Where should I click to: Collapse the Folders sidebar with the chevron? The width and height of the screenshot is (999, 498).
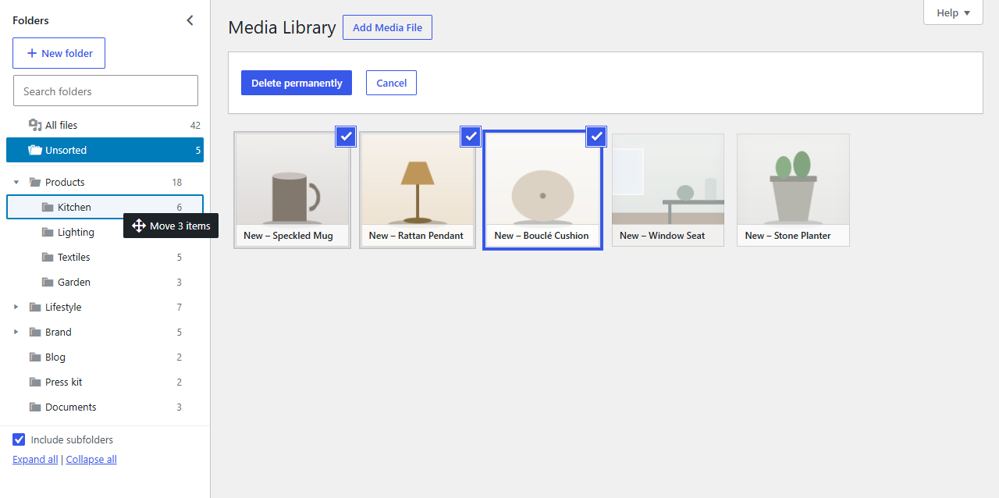click(x=190, y=20)
